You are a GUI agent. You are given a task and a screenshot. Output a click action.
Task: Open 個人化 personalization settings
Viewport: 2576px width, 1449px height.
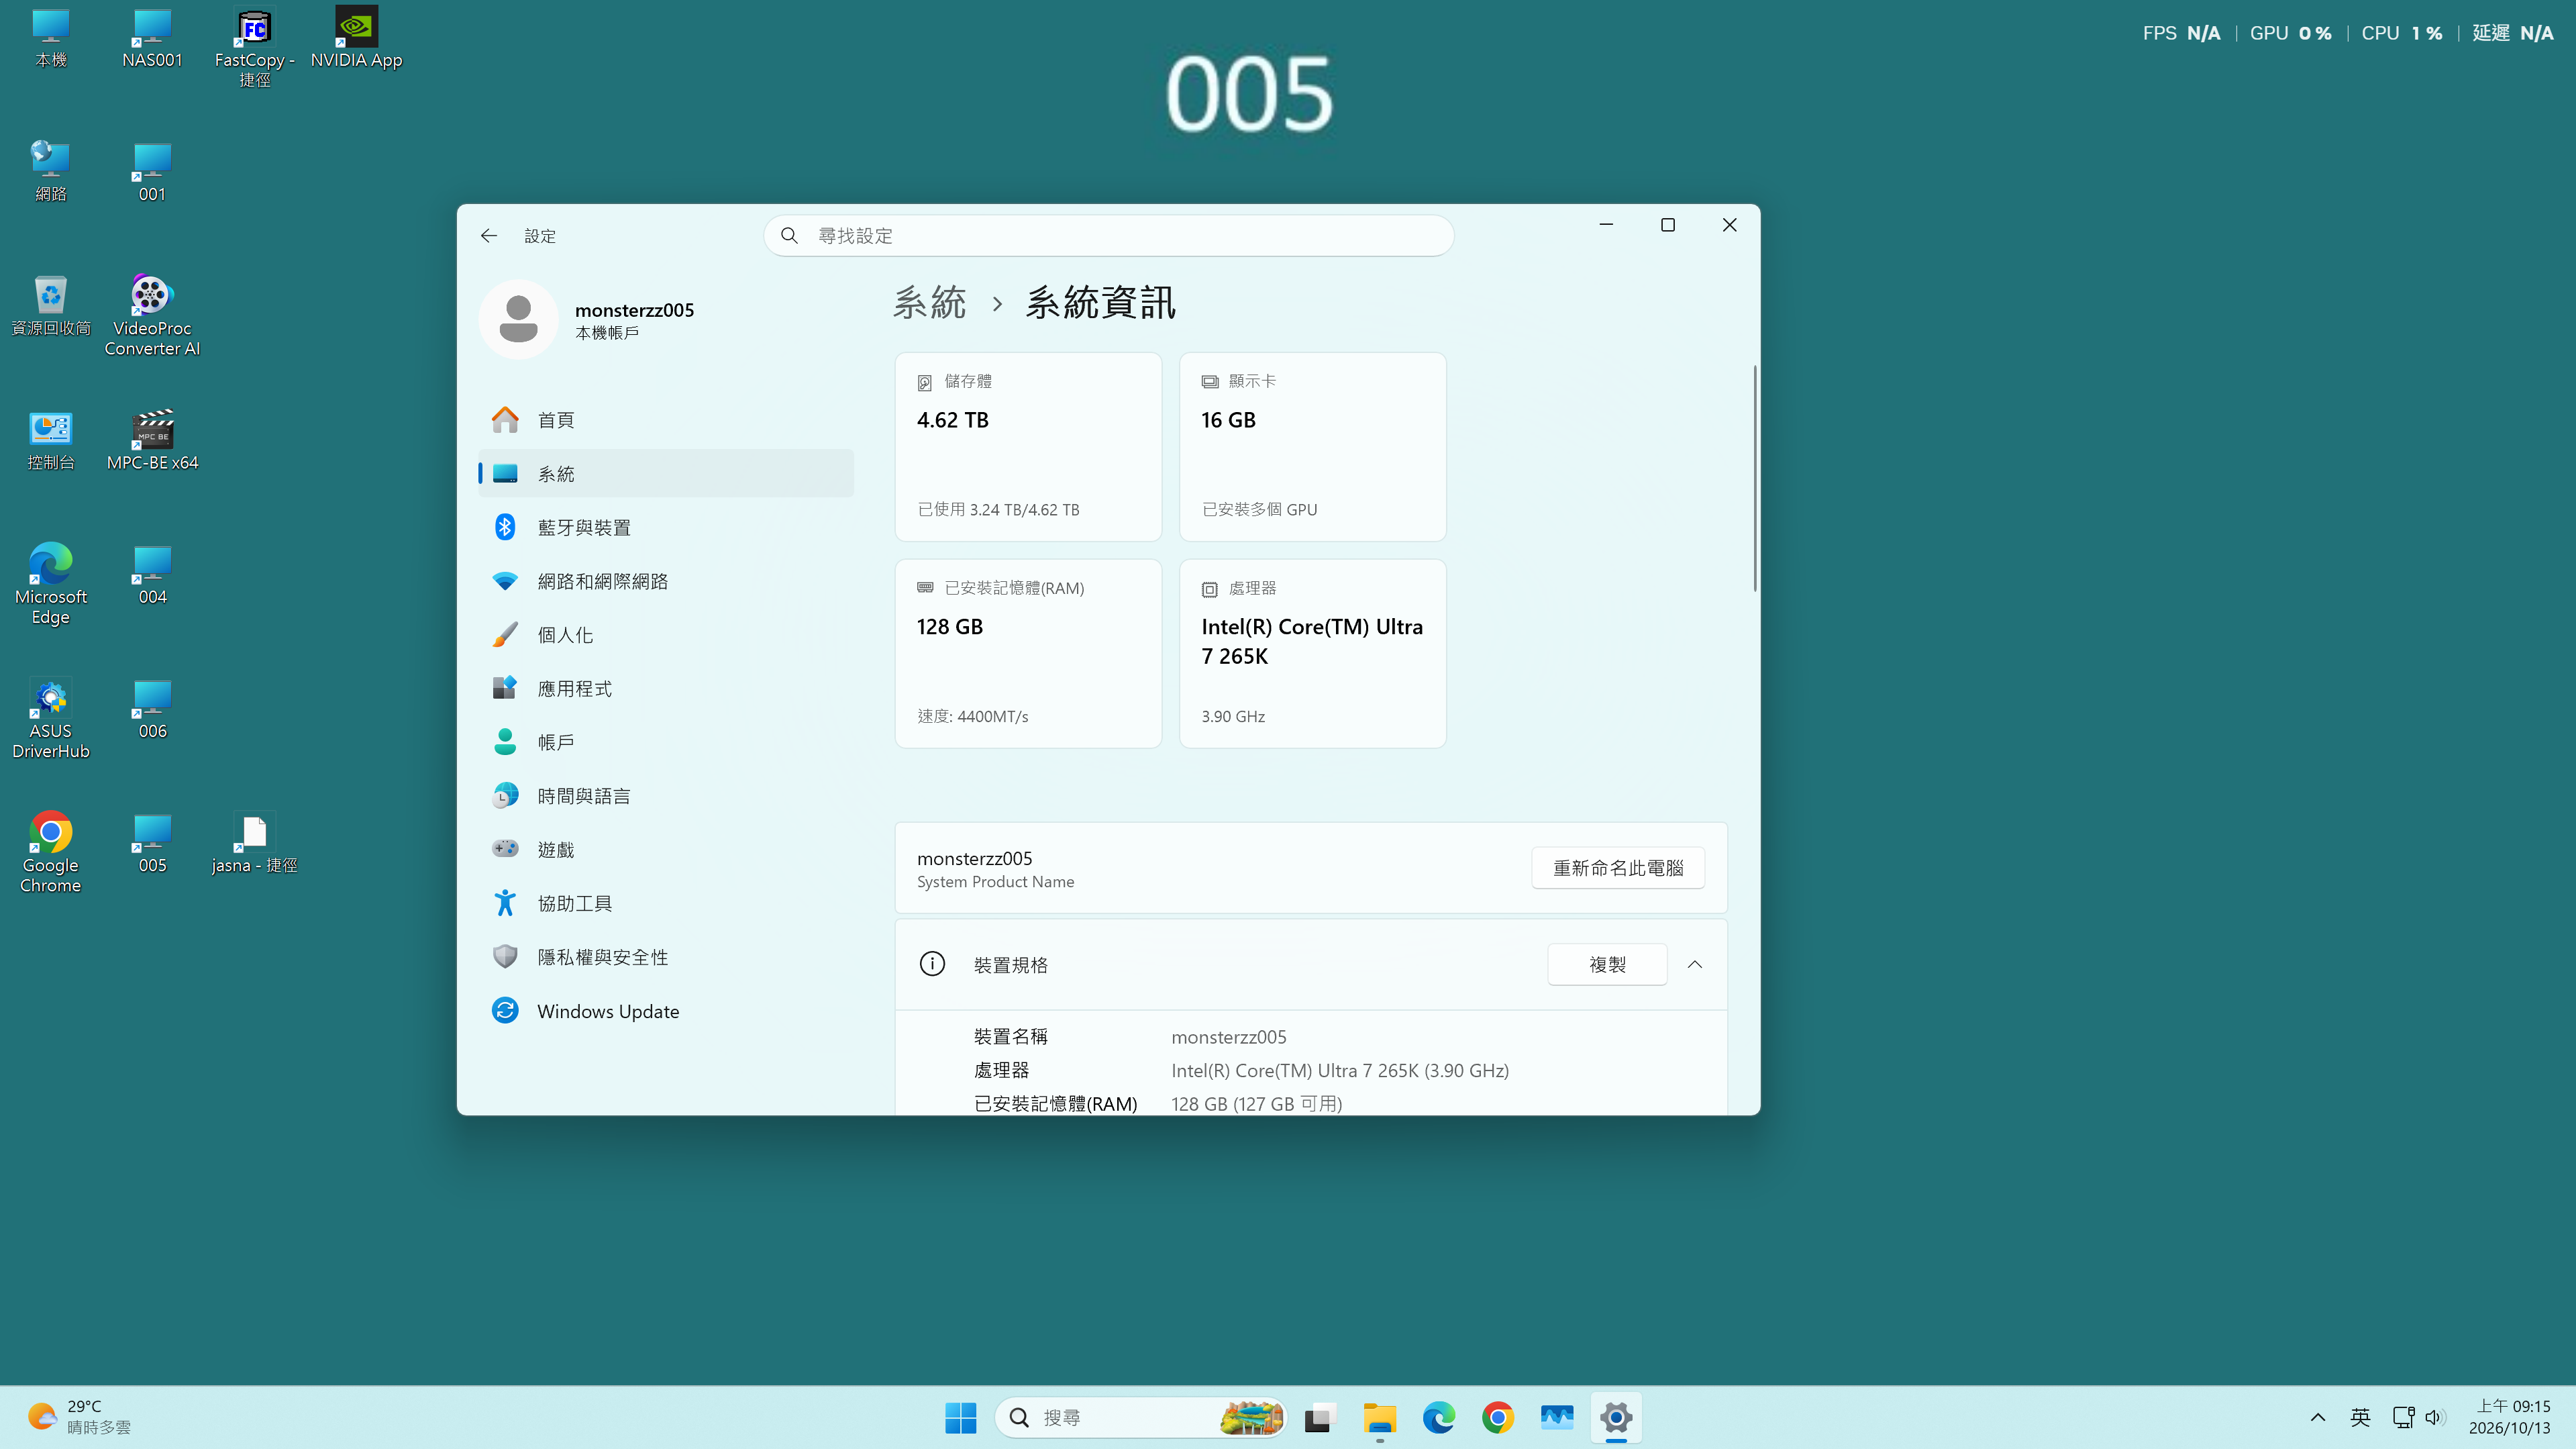666,635
